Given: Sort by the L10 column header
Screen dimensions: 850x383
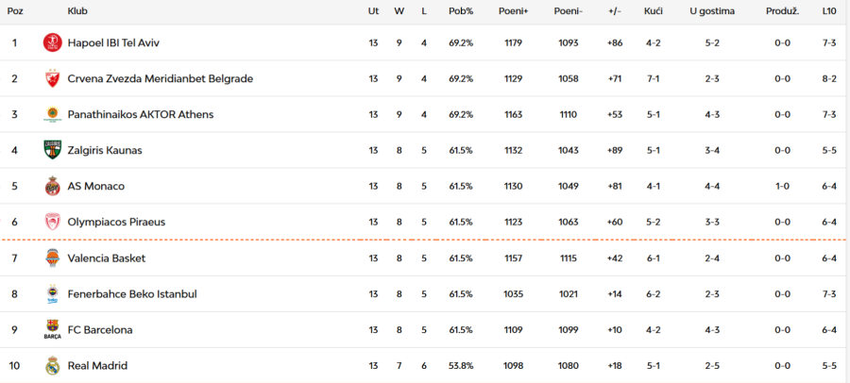Looking at the screenshot, I should point(829,11).
